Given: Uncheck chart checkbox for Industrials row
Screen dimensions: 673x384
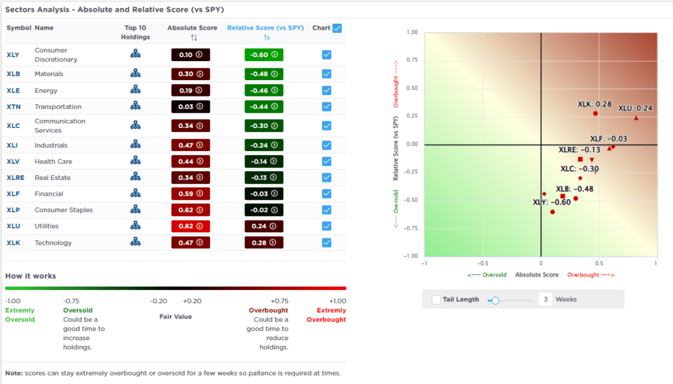Looking at the screenshot, I should pyautogui.click(x=327, y=145).
